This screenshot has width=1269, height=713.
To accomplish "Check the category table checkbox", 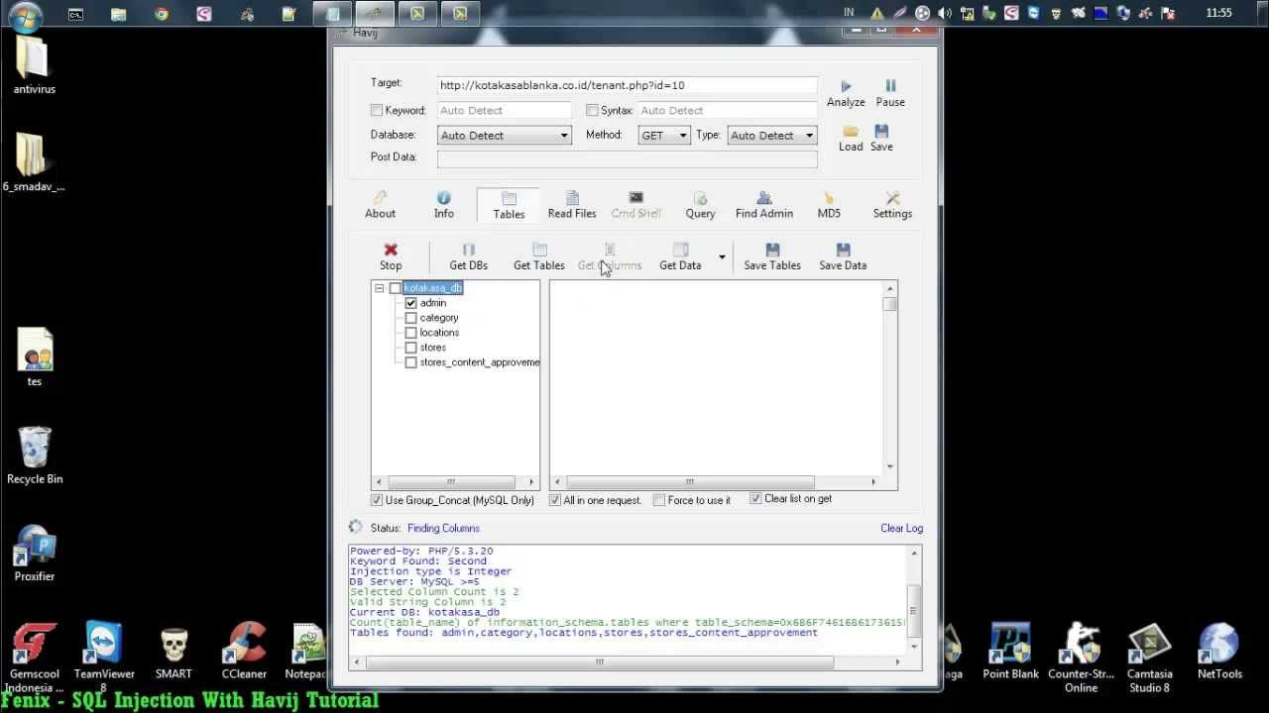I will pos(411,318).
